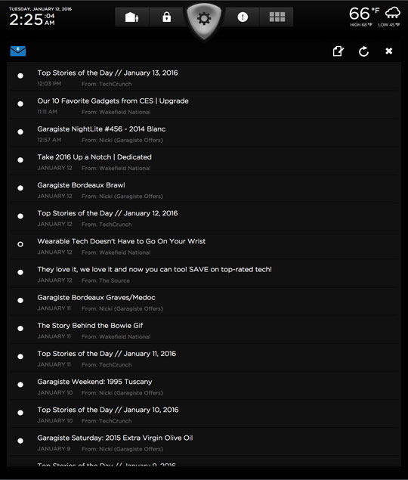Viewport: 408px width, 480px height.
Task: Click the 12:03 PM timestamp
Action: pos(49,84)
